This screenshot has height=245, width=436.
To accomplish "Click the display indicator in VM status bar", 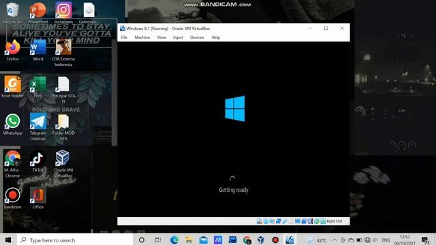I will pos(298,221).
